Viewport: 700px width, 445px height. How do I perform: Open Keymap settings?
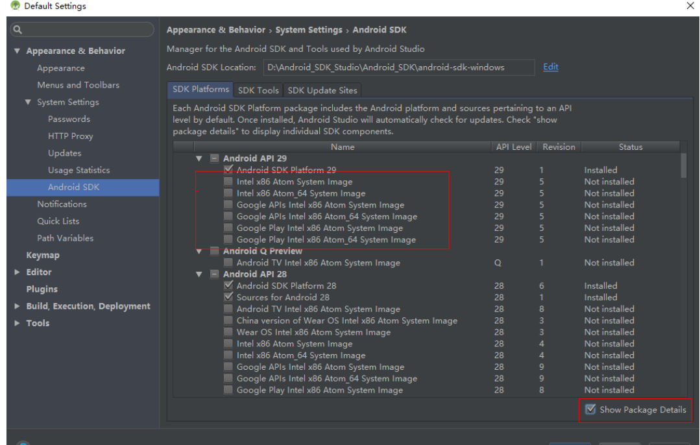43,256
